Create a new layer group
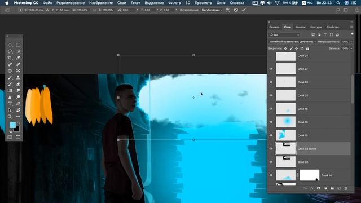The image size is (361, 203). (332, 188)
